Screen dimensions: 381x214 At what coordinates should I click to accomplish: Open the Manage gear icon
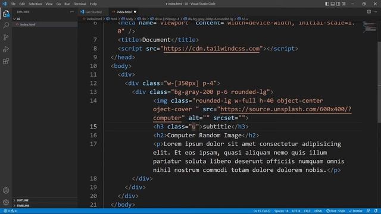click(6, 202)
